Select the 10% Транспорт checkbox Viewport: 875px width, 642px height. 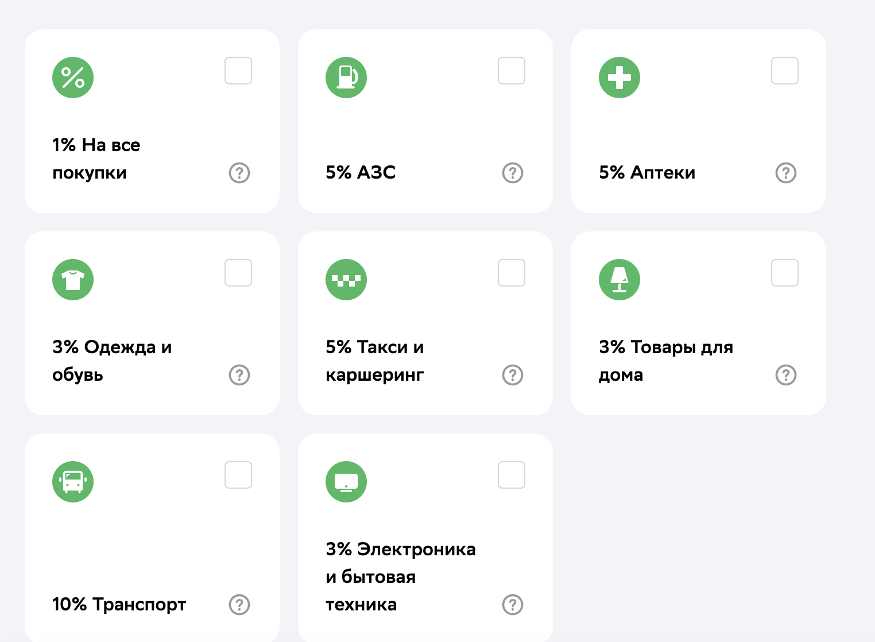pyautogui.click(x=238, y=475)
